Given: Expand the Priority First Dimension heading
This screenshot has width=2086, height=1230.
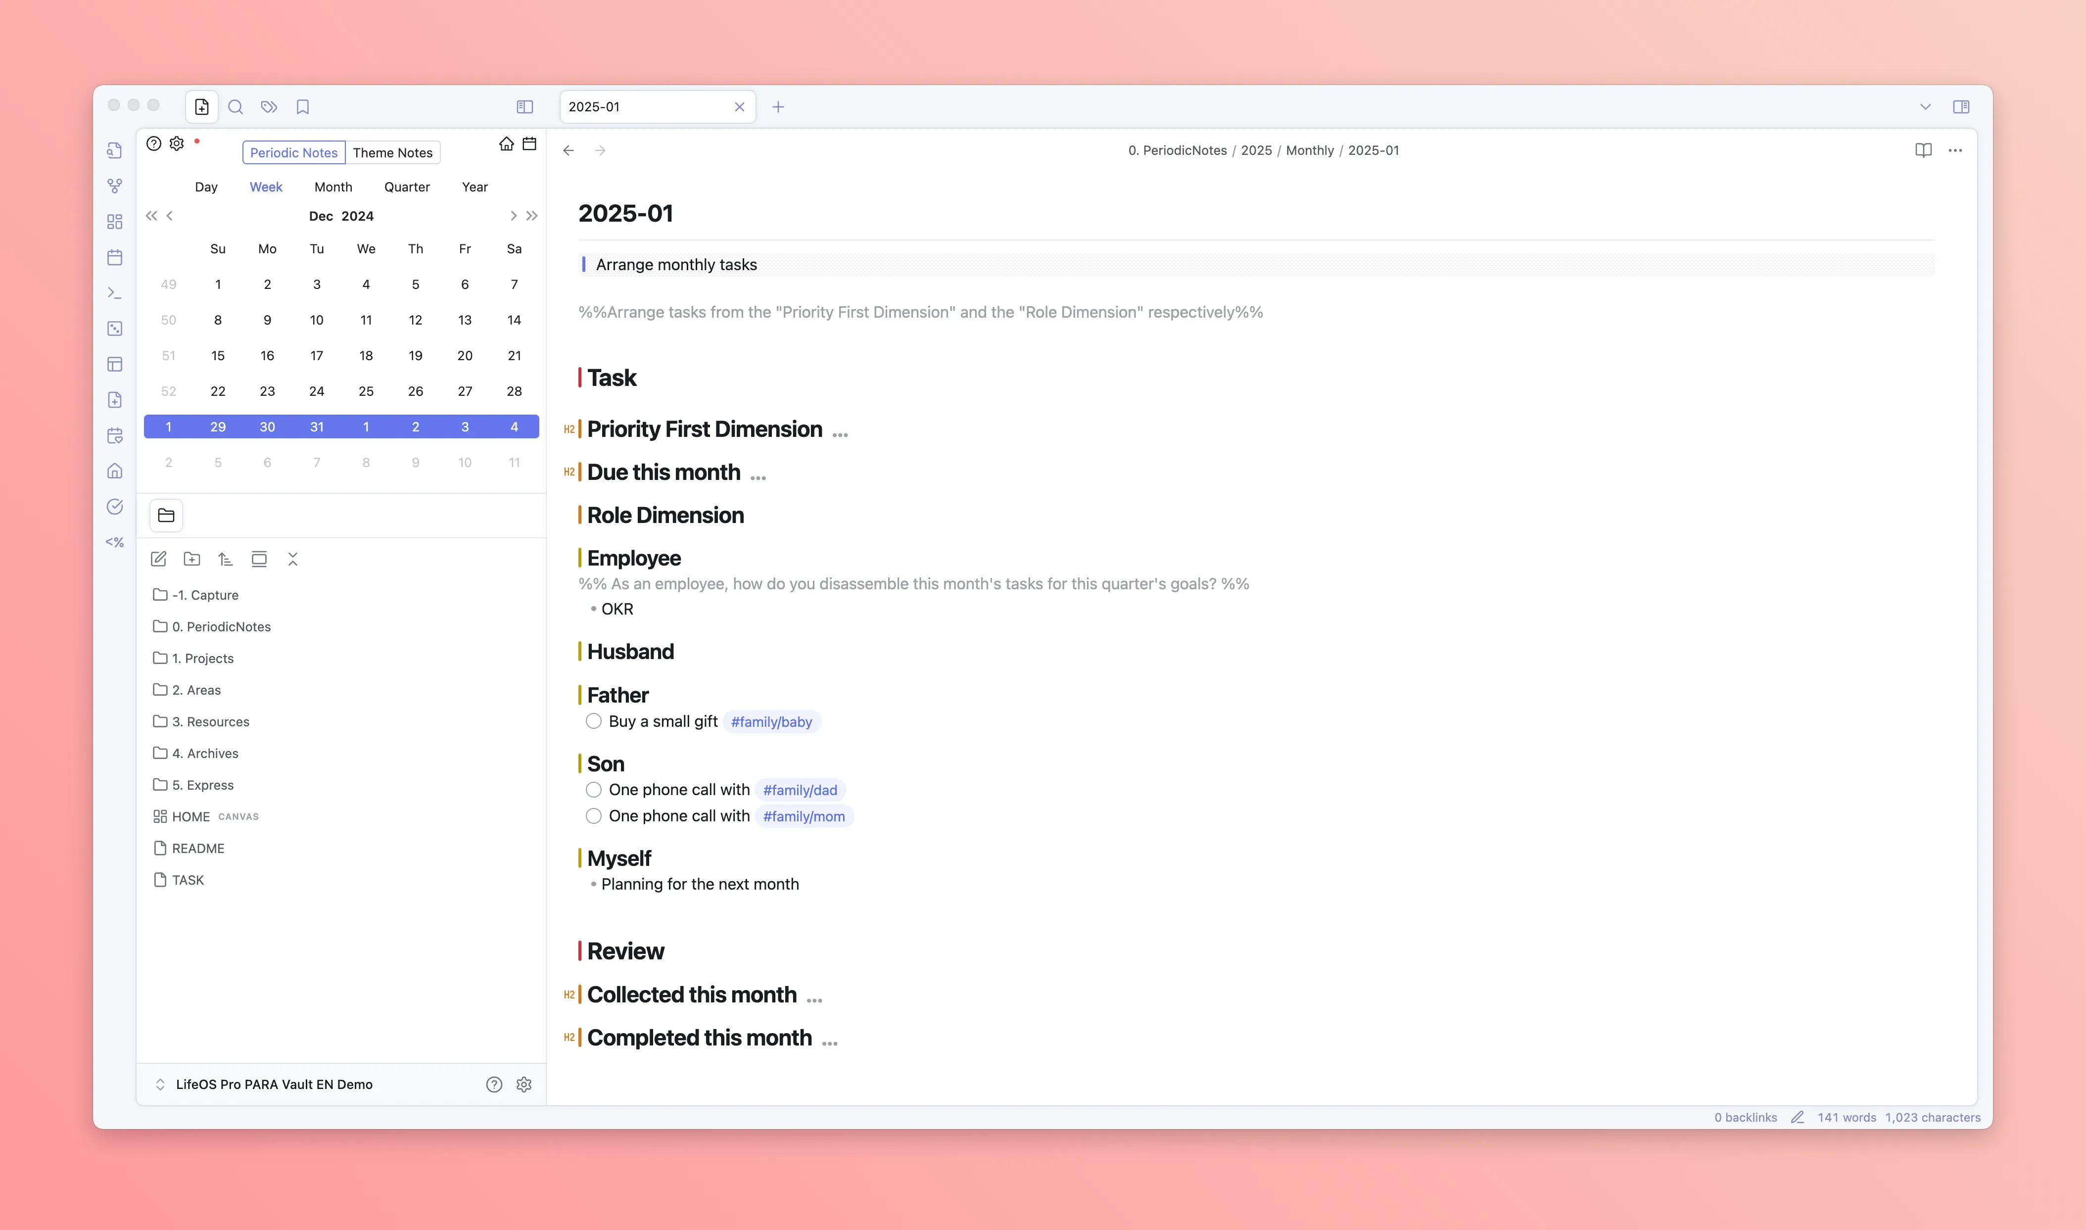Looking at the screenshot, I should tap(840, 433).
